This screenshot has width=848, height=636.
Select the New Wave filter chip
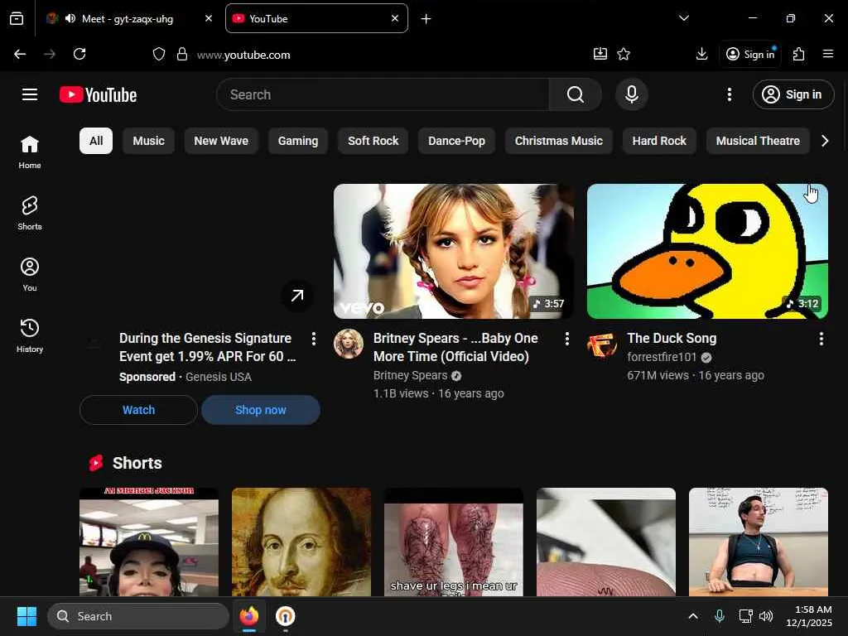[x=221, y=141]
